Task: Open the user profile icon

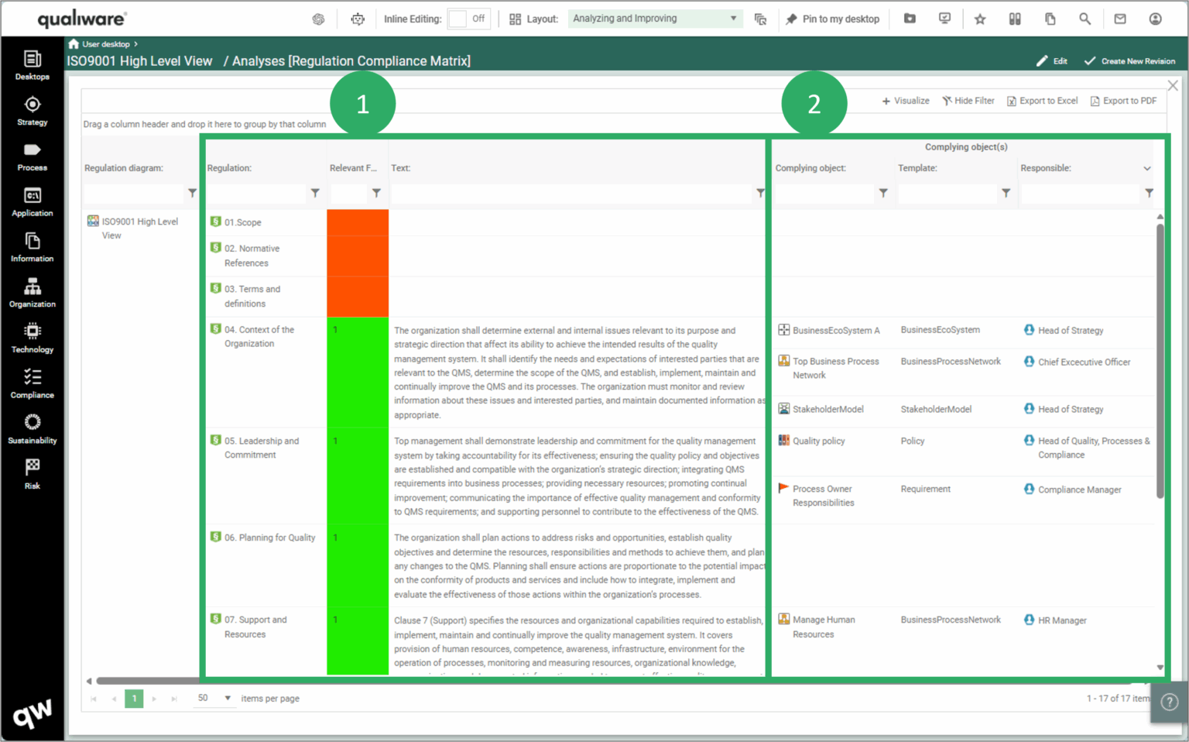Action: click(1155, 19)
